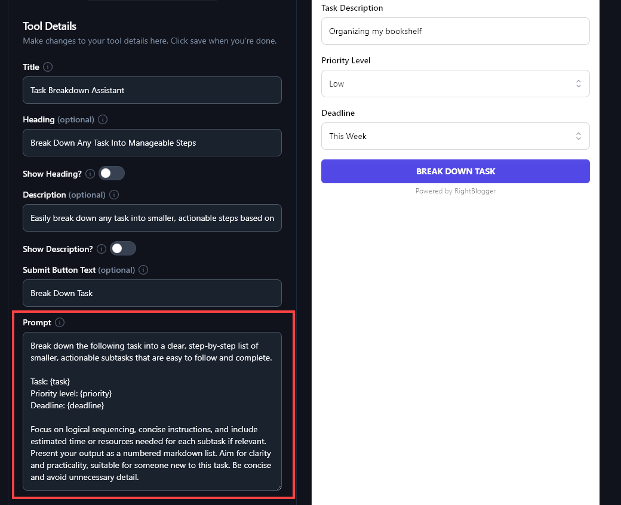The image size is (621, 505).
Task: Click the Submit Button Text info icon
Action: point(143,270)
